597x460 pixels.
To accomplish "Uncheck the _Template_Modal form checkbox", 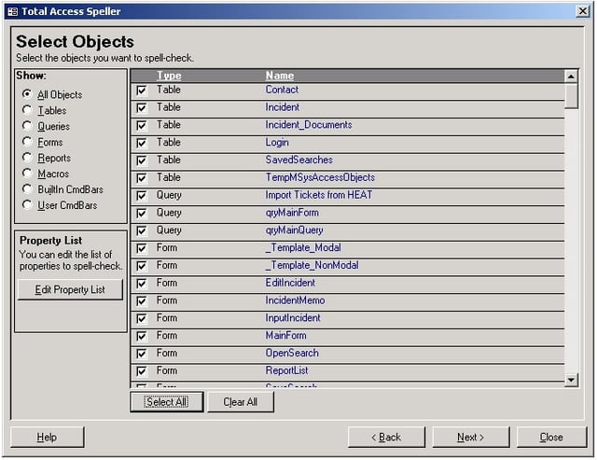I will click(142, 248).
